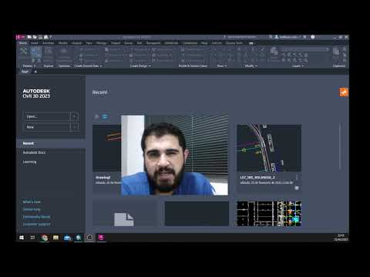Open the layer name combo box

pos(305,49)
